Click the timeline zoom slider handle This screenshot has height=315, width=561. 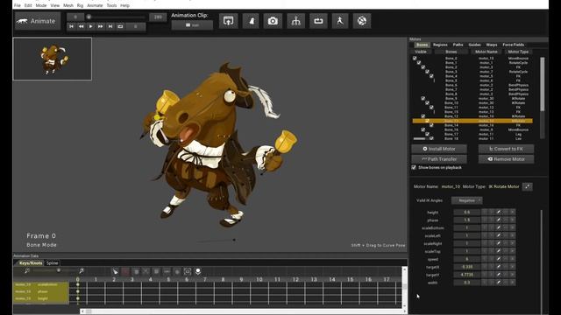coord(59,270)
